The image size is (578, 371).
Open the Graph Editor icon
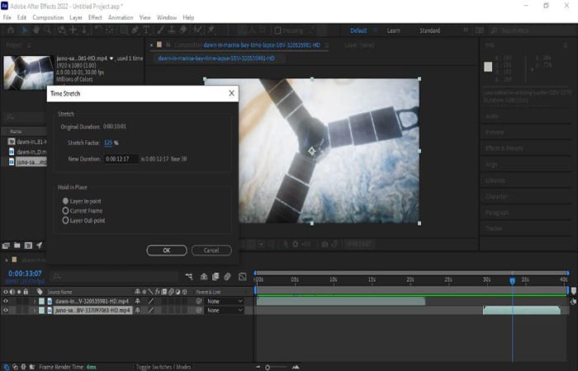242,276
